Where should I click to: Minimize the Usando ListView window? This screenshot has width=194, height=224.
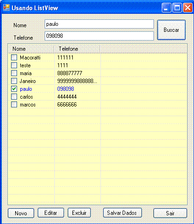166,8
